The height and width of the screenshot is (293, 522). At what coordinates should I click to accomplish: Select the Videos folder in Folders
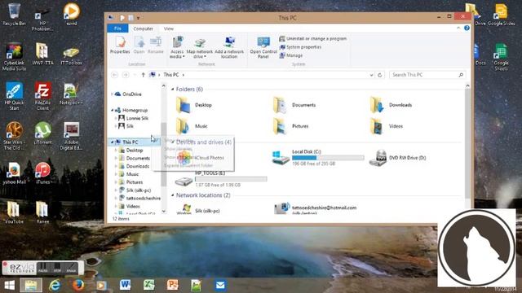coord(387,126)
